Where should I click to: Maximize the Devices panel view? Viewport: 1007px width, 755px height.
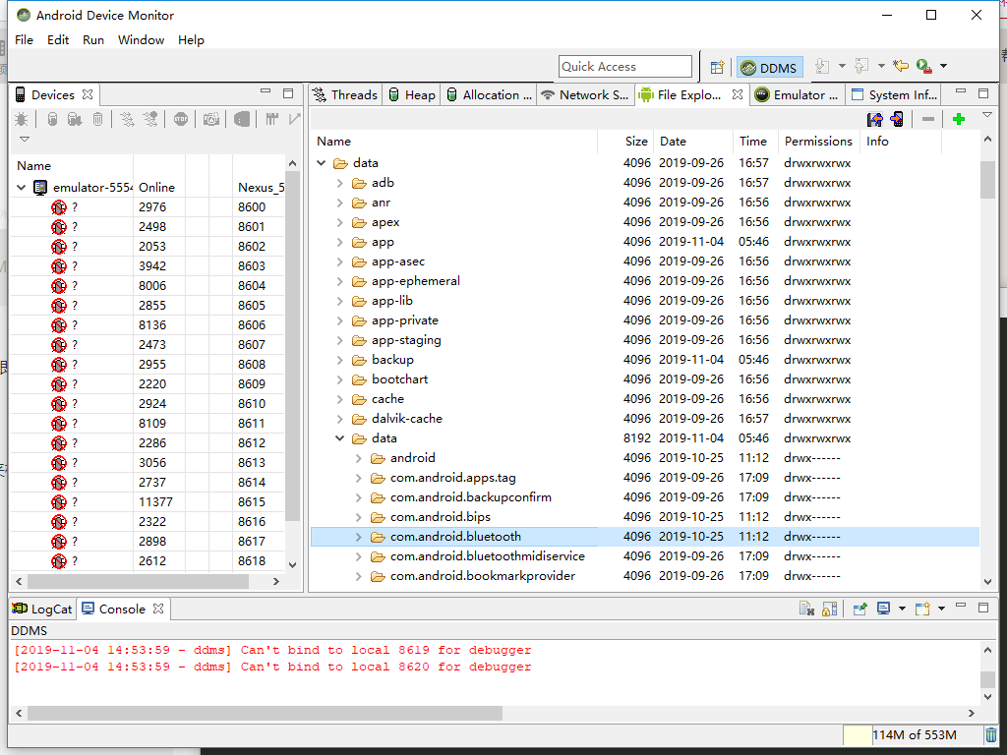(x=288, y=93)
